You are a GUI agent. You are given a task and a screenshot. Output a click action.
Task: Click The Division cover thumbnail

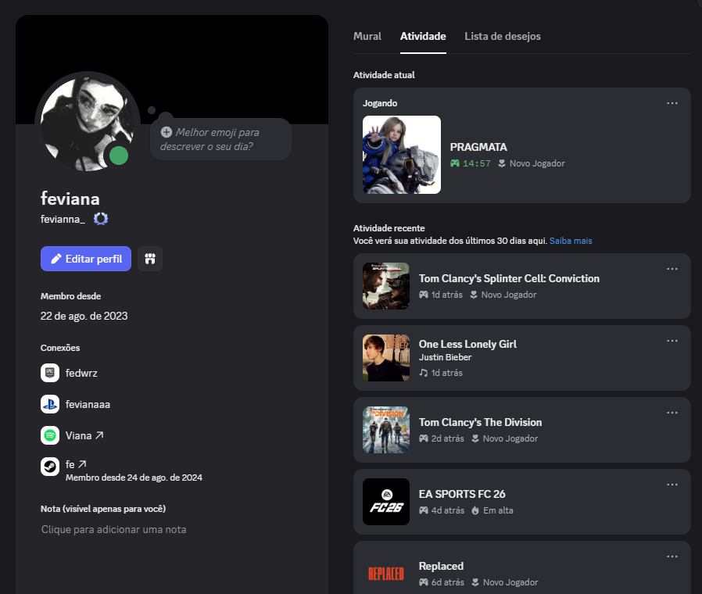coord(386,430)
